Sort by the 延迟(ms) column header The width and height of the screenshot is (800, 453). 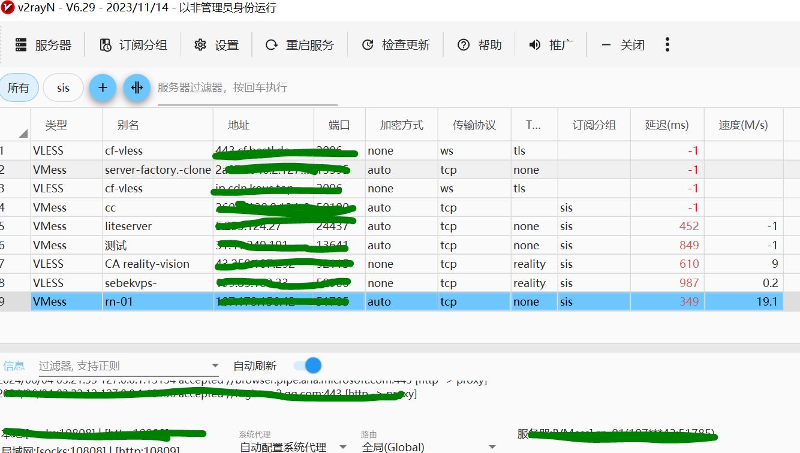667,125
